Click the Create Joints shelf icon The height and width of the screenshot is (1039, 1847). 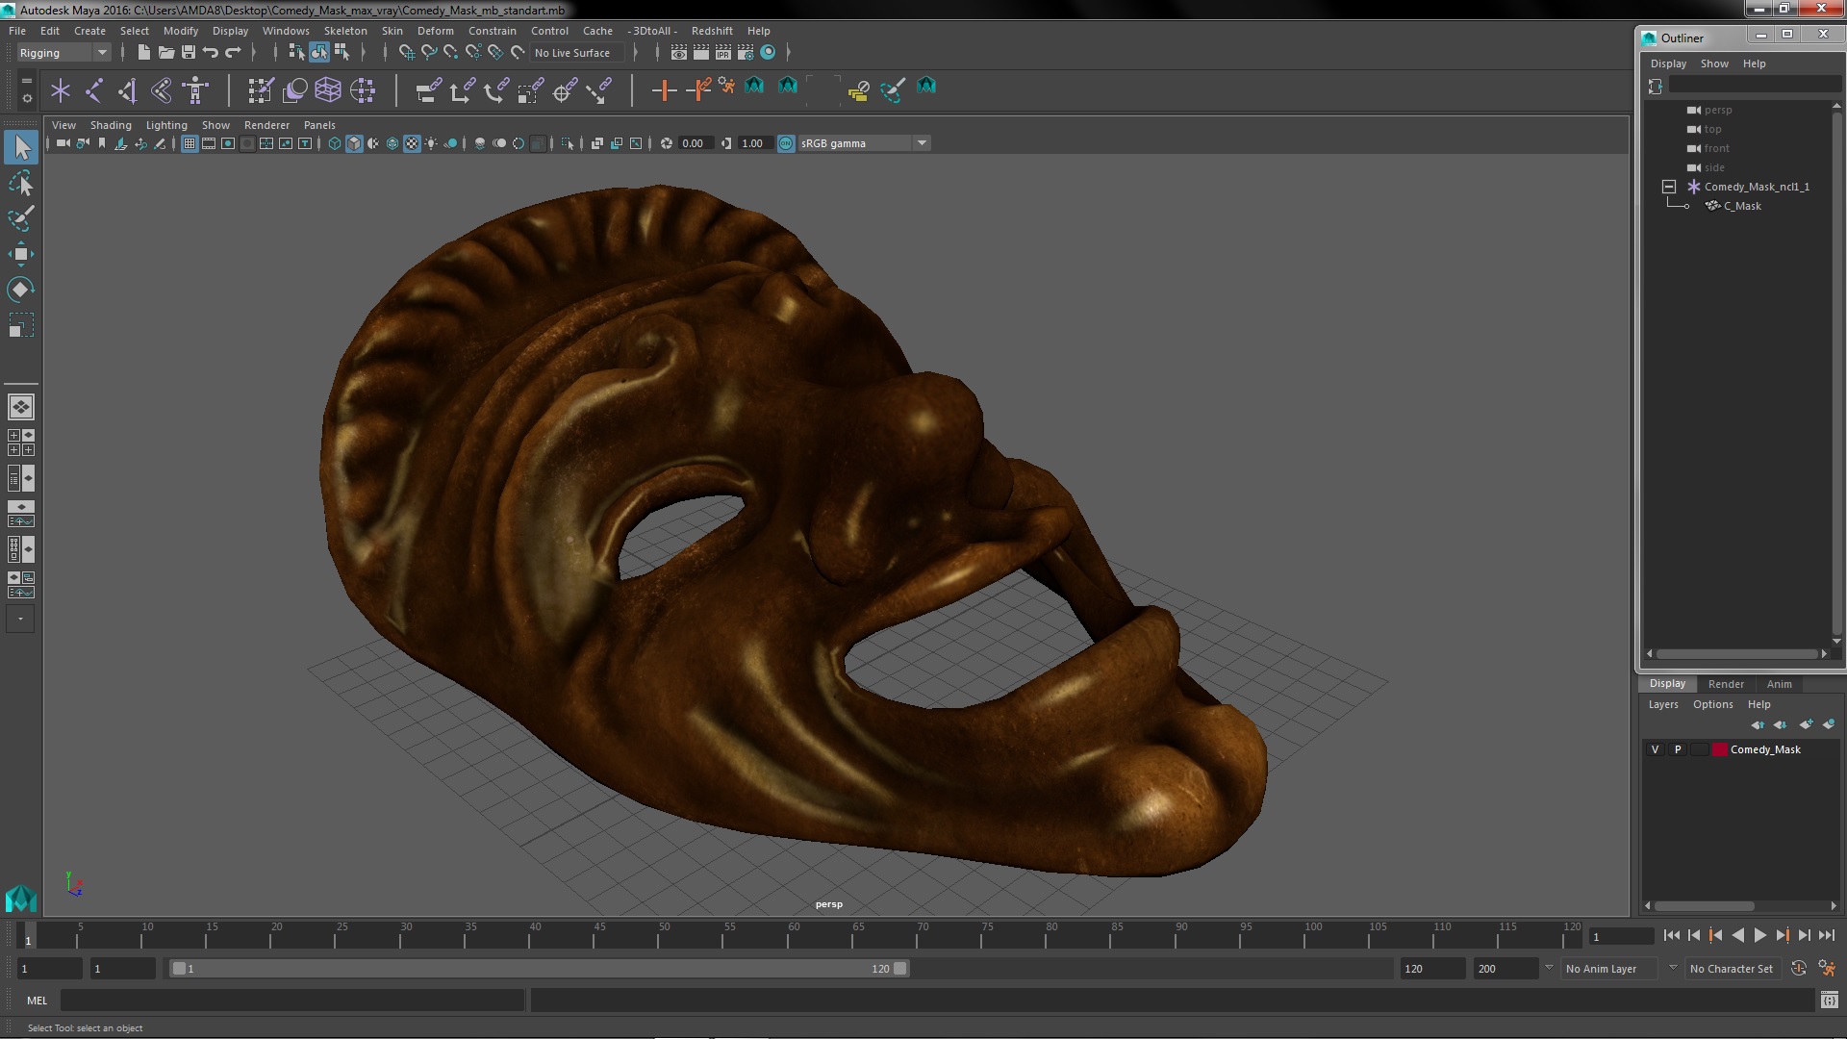[x=94, y=90]
